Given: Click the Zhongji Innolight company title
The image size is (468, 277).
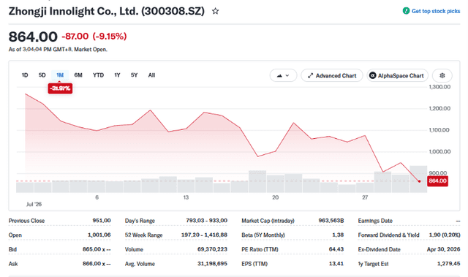Looking at the screenshot, I should (107, 12).
